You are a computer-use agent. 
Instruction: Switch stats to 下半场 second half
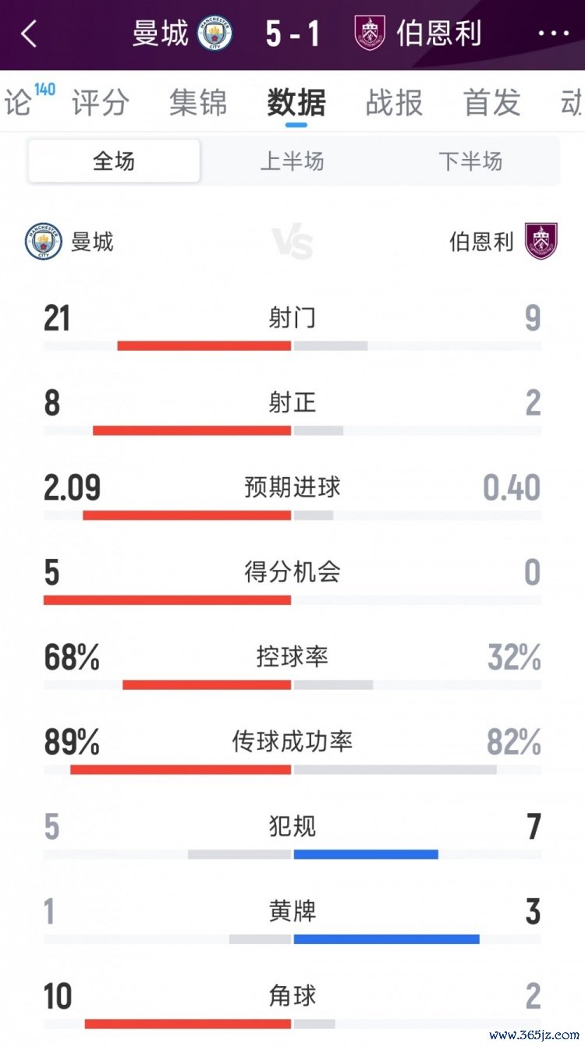[470, 161]
